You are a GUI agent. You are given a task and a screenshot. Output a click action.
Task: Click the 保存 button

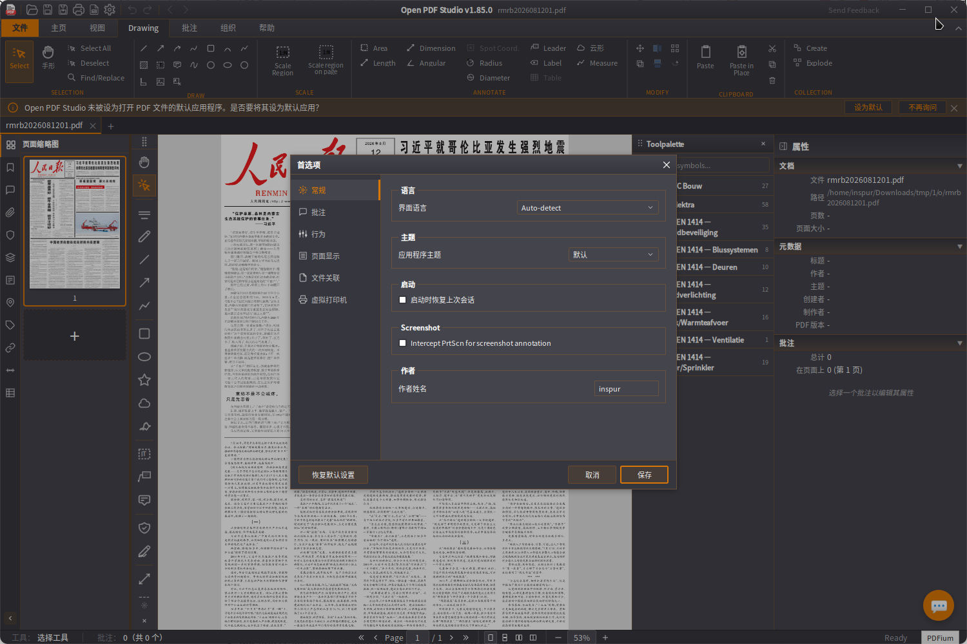pyautogui.click(x=644, y=475)
